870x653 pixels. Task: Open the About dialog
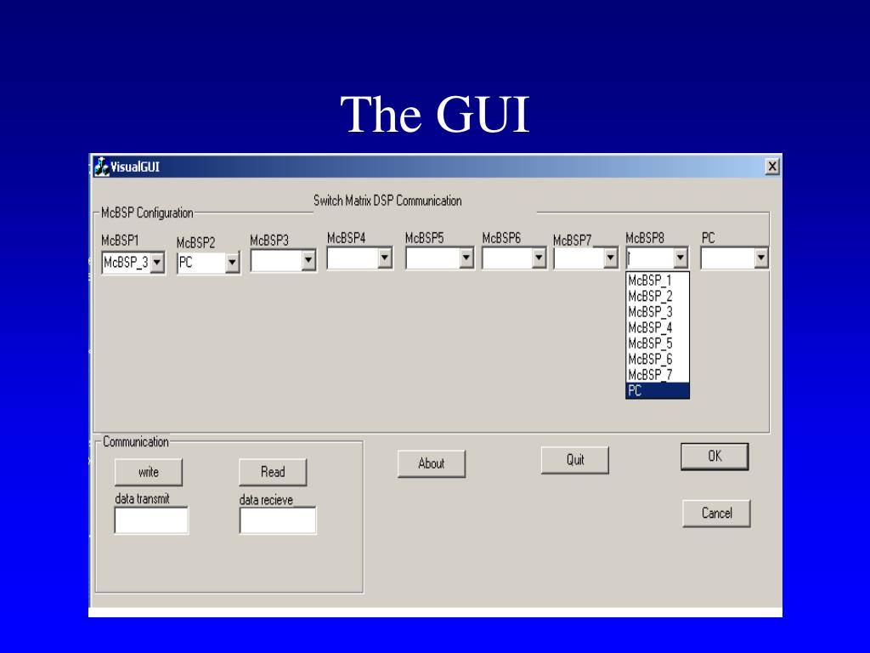pos(431,463)
